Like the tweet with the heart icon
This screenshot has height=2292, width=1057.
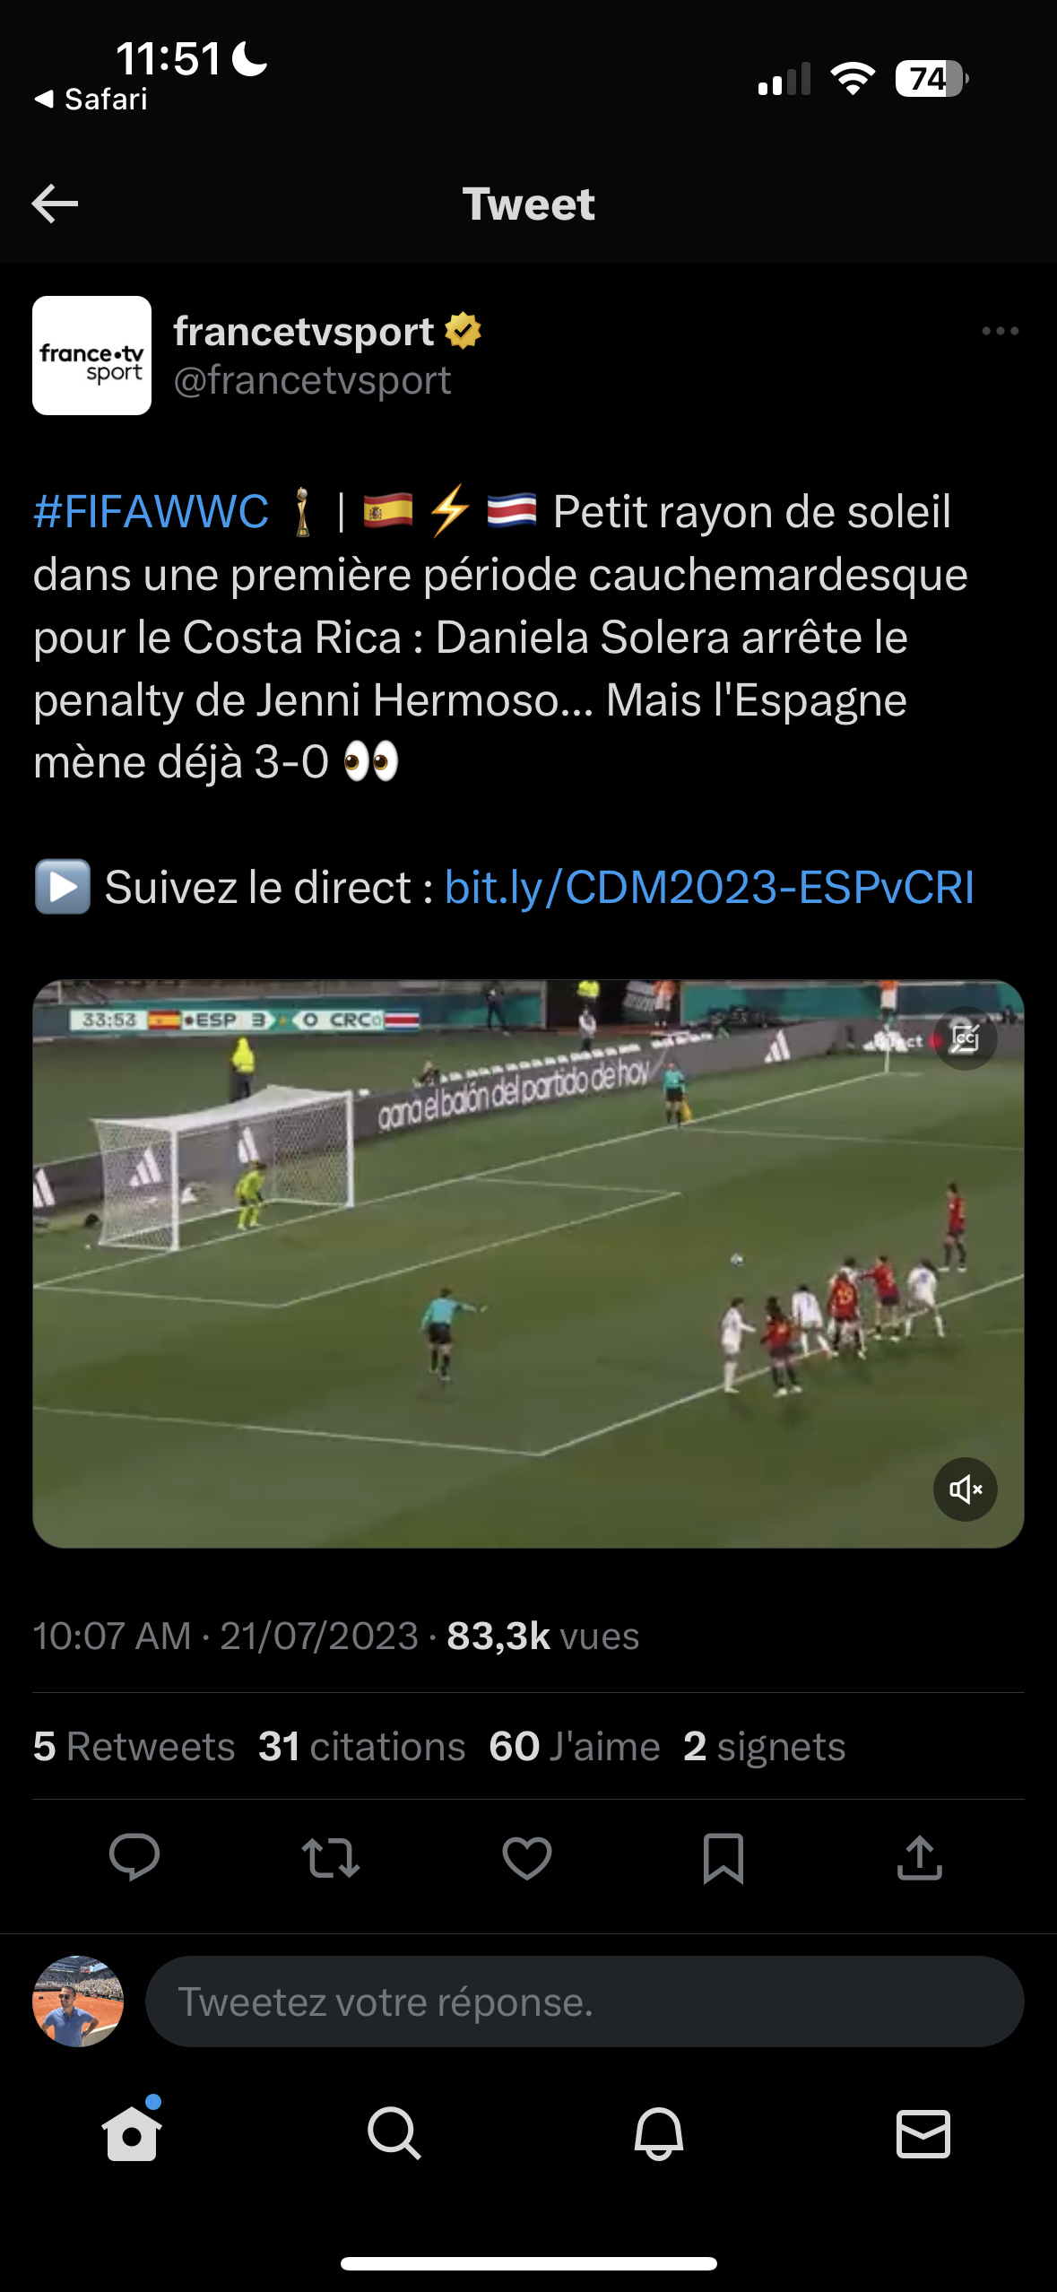pos(527,1857)
